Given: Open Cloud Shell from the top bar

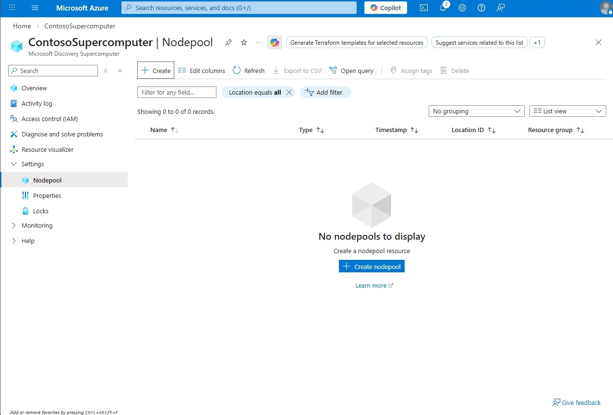Looking at the screenshot, I should coord(424,8).
